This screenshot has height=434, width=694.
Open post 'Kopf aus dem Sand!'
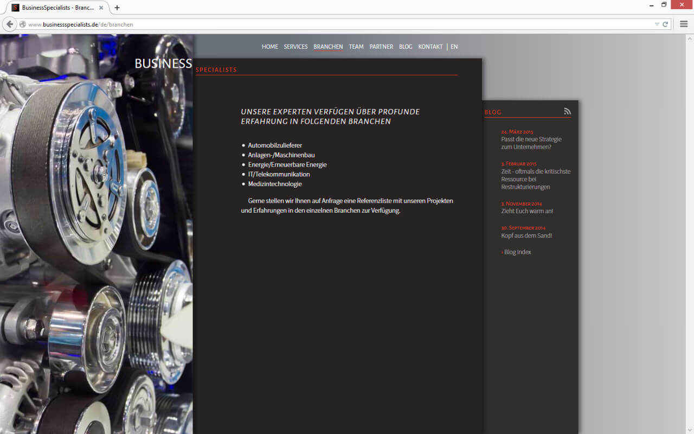coord(526,235)
